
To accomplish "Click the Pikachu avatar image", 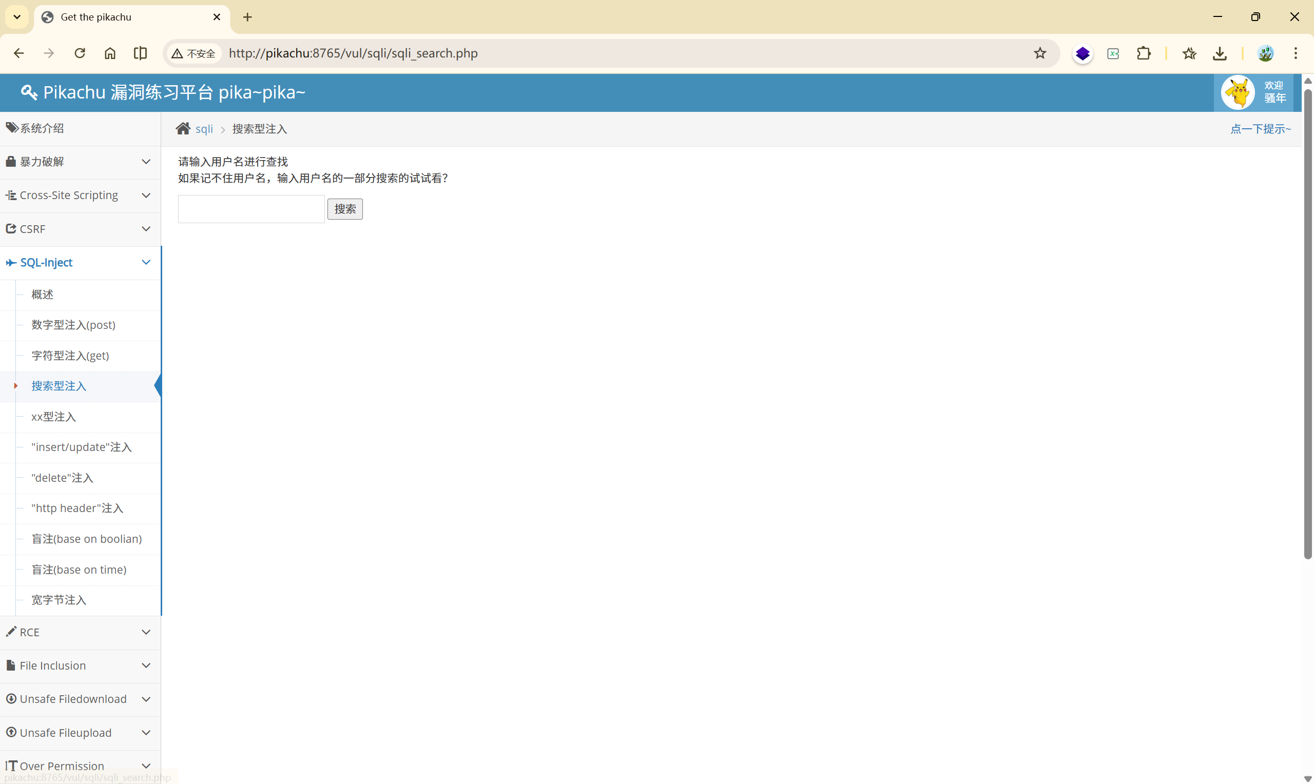I will [x=1238, y=92].
